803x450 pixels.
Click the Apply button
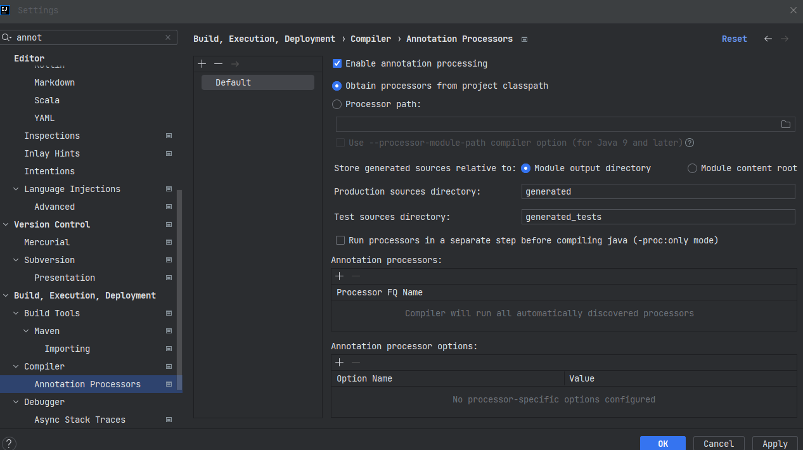(774, 444)
